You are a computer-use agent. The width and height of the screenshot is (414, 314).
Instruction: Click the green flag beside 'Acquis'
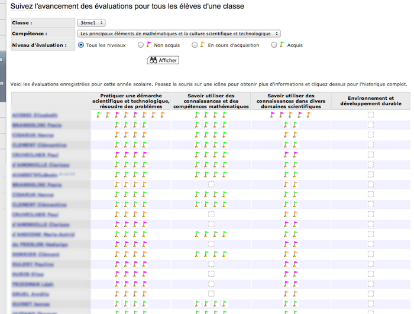(x=282, y=44)
